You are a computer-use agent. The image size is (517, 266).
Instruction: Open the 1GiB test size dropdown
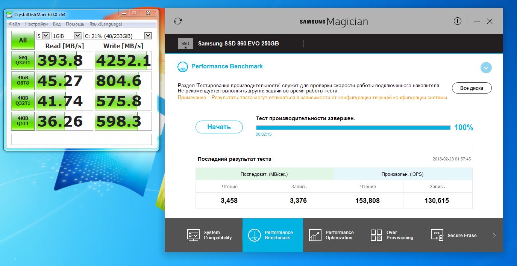[x=67, y=36]
